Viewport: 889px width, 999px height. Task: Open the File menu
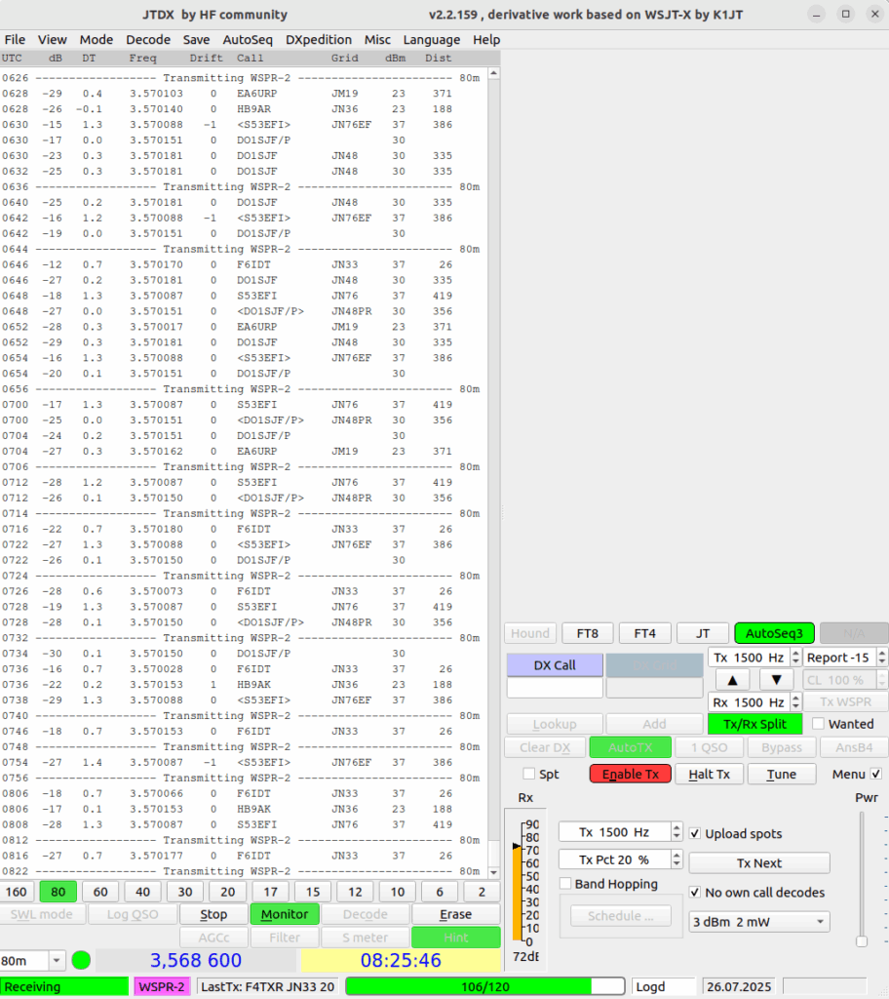[15, 39]
